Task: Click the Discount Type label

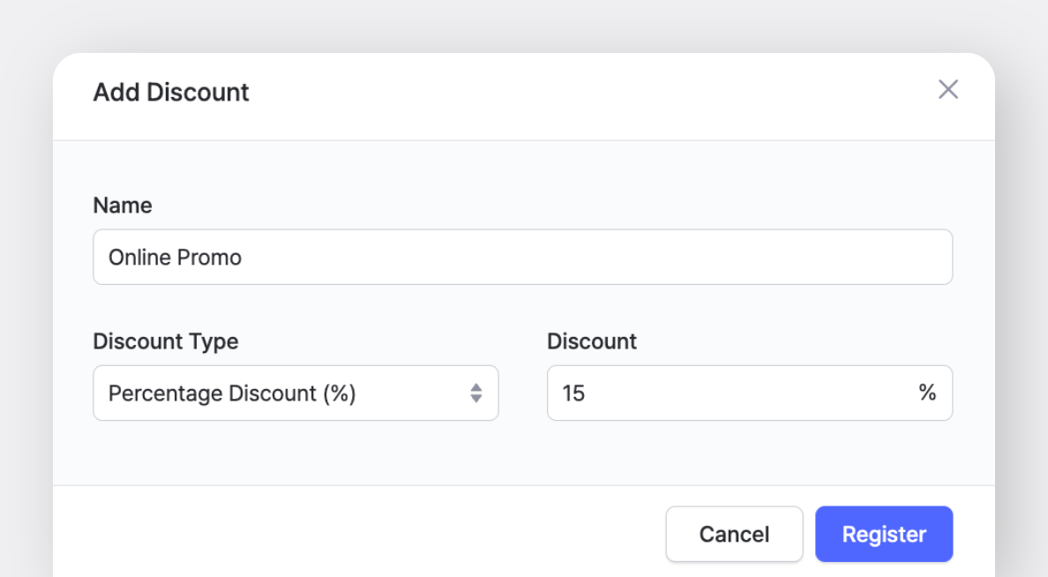Action: coord(166,341)
